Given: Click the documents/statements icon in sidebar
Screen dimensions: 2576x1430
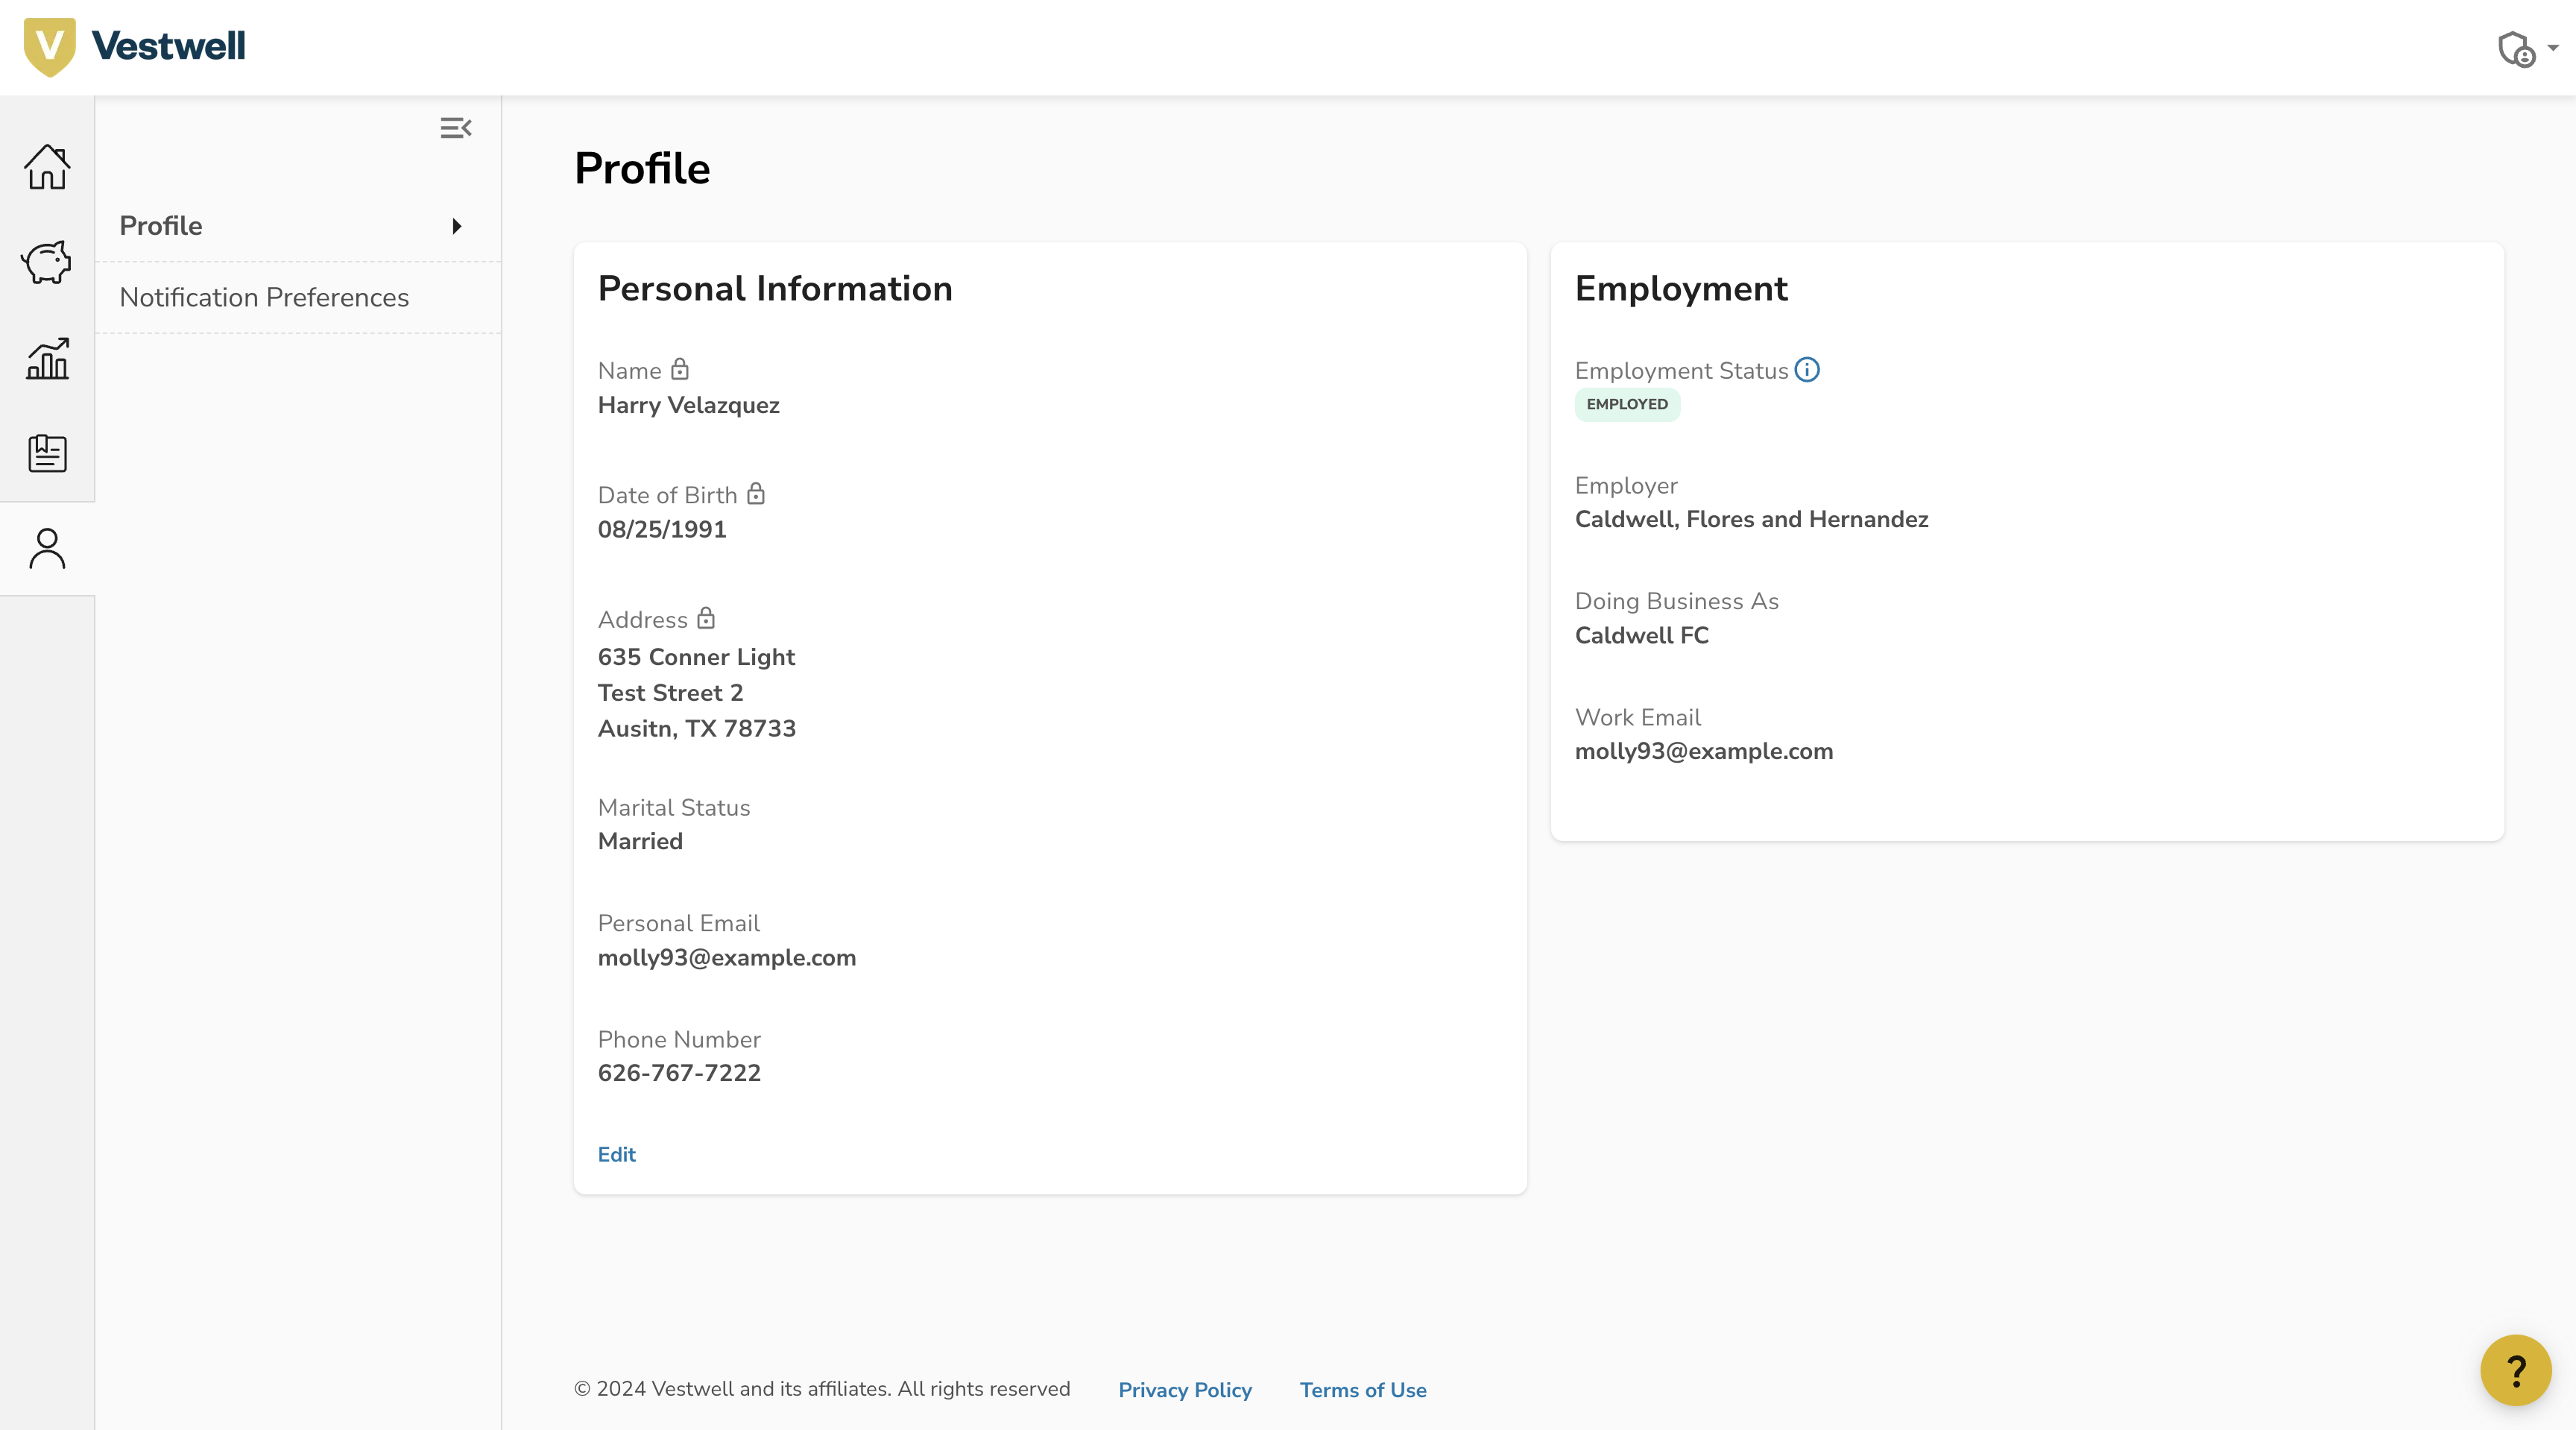Looking at the screenshot, I should coord(46,453).
